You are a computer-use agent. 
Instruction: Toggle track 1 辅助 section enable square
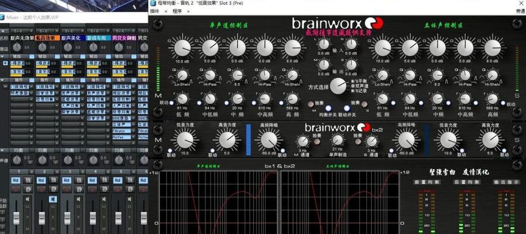32,56
